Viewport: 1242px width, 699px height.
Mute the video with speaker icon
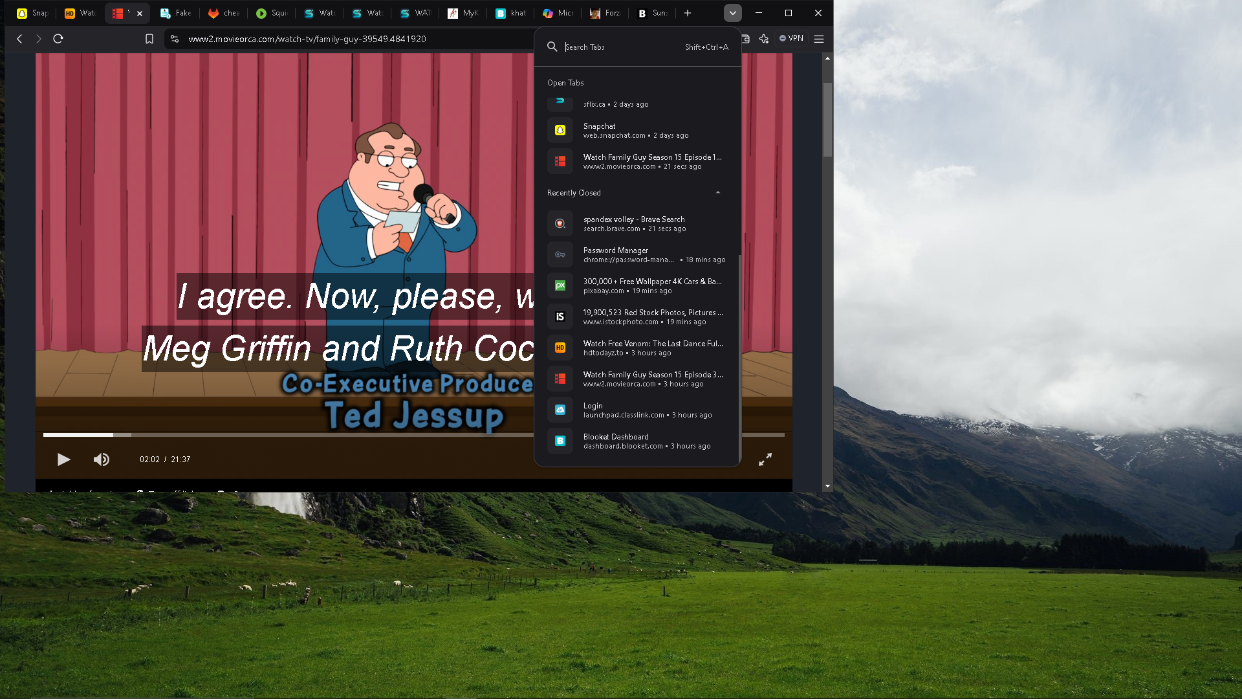pyautogui.click(x=102, y=460)
